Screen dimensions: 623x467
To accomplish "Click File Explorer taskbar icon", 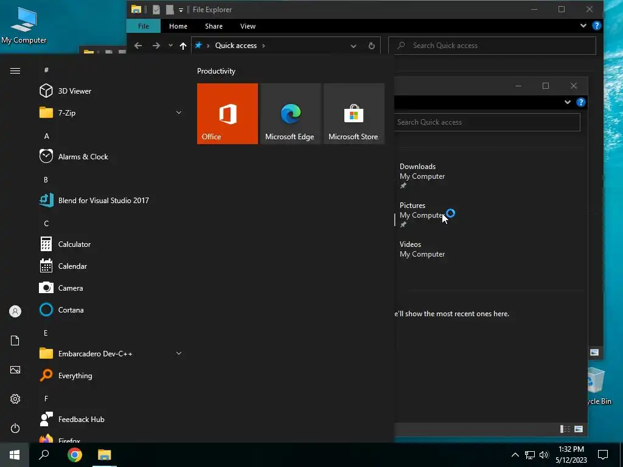I will click(x=105, y=455).
